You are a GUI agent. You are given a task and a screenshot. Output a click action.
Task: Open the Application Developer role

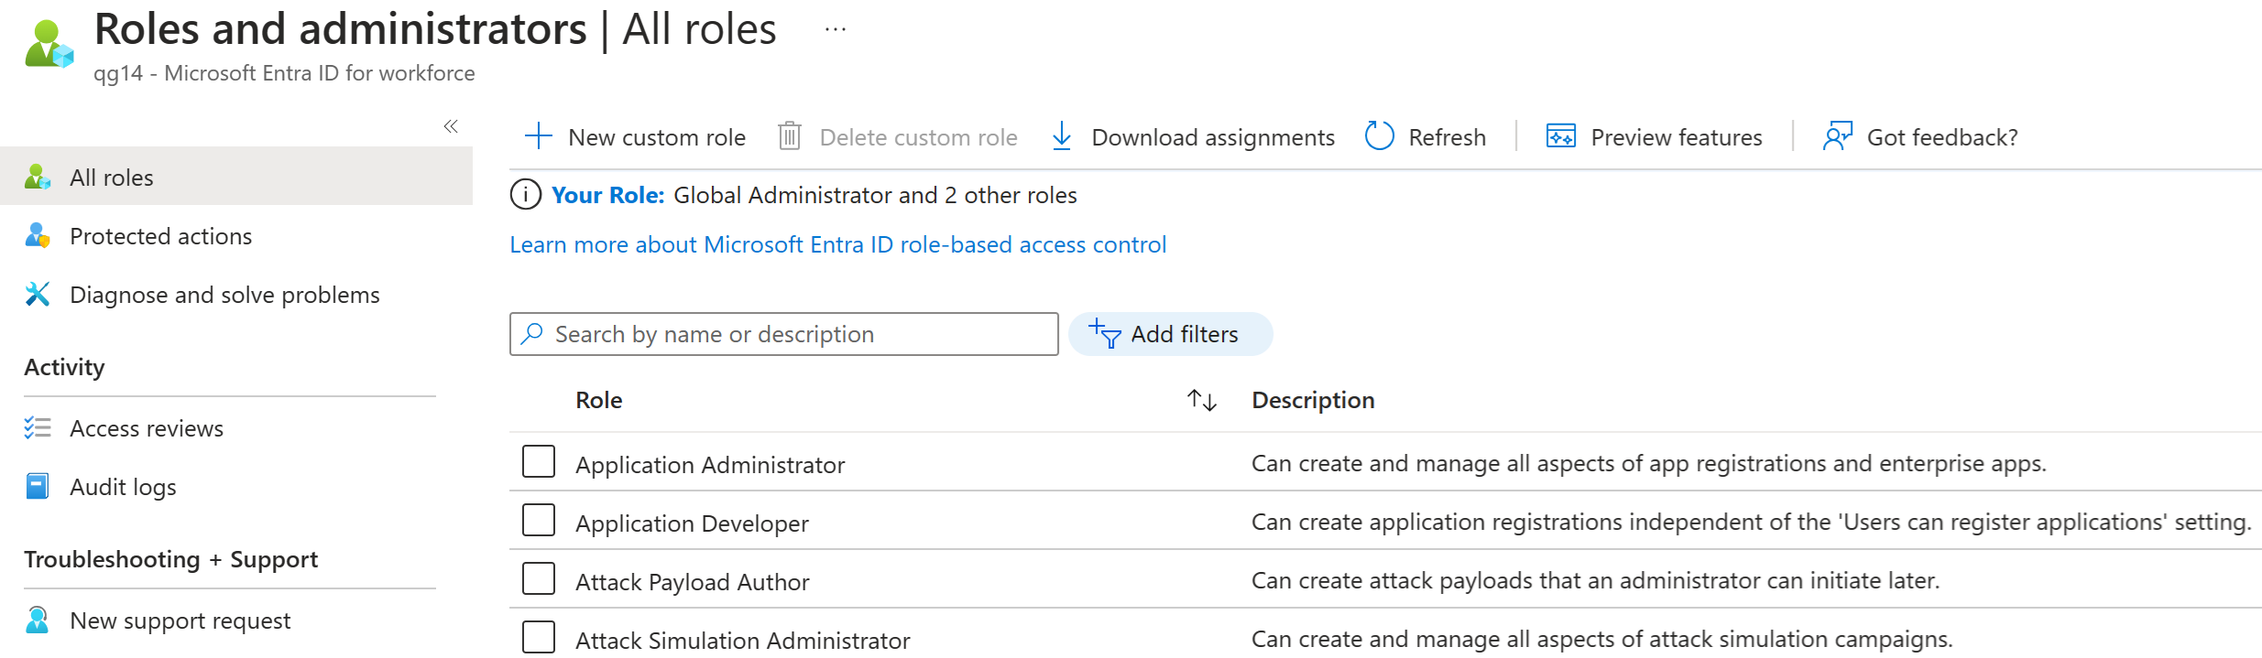pos(692,523)
